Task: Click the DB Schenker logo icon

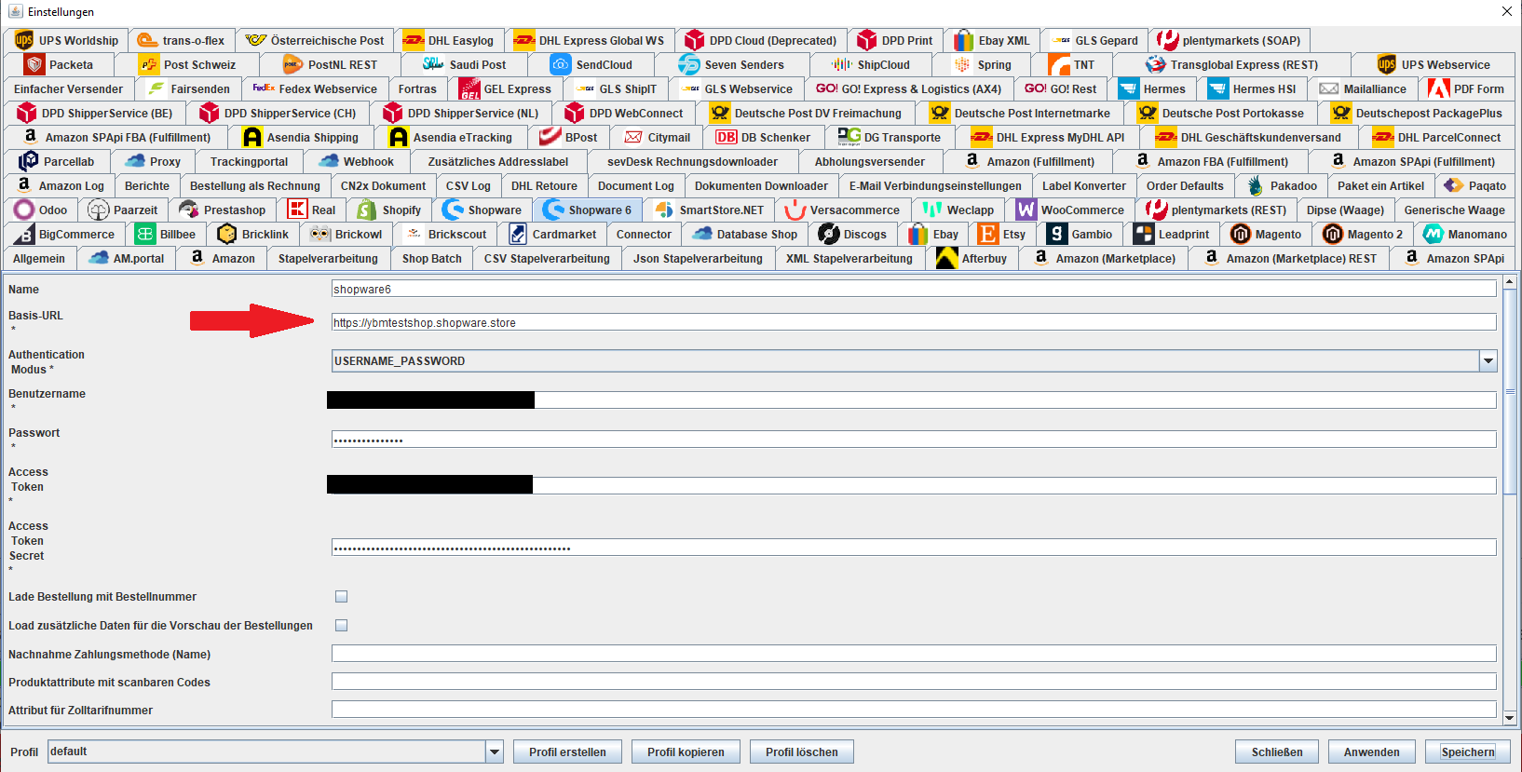Action: pyautogui.click(x=727, y=137)
